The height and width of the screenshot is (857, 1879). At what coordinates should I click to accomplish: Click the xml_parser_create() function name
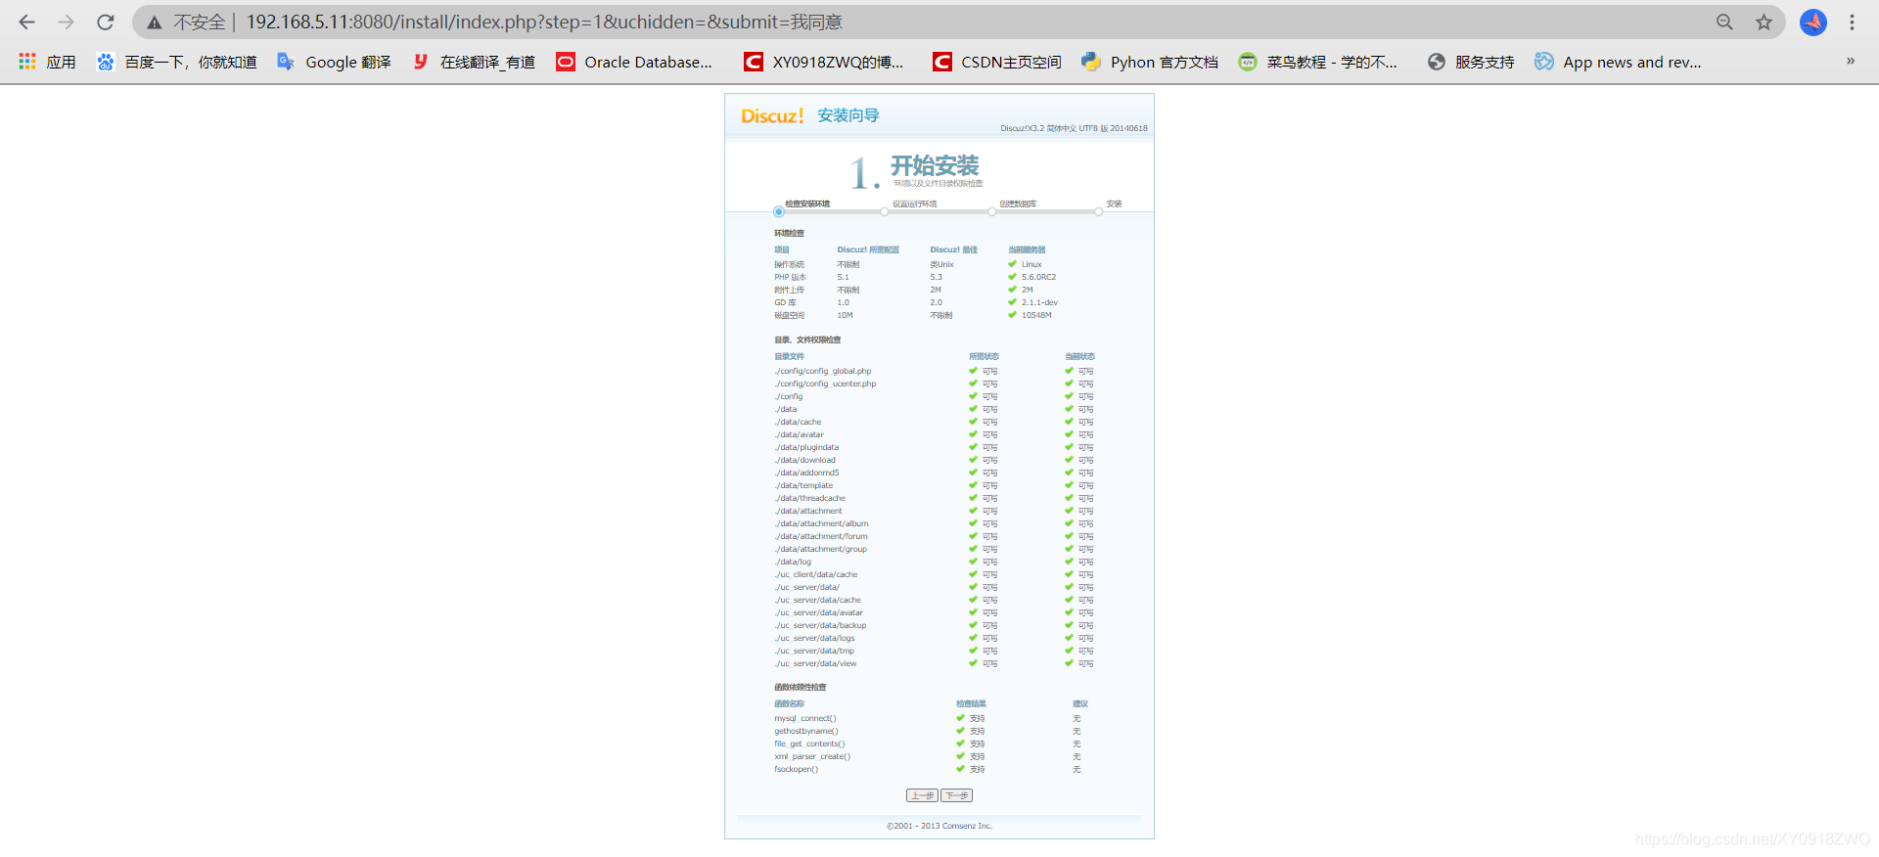point(812,756)
